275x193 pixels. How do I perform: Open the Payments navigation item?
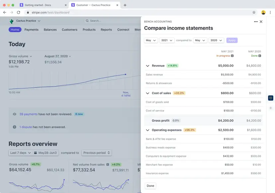pos(32,30)
